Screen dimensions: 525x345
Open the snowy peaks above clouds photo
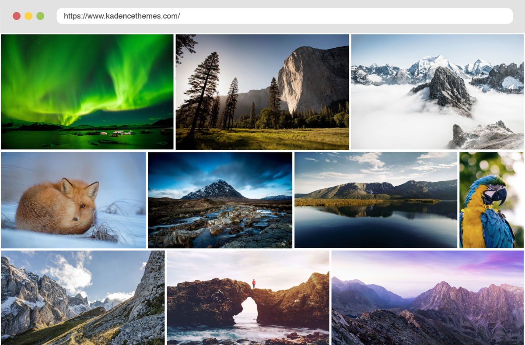(437, 92)
